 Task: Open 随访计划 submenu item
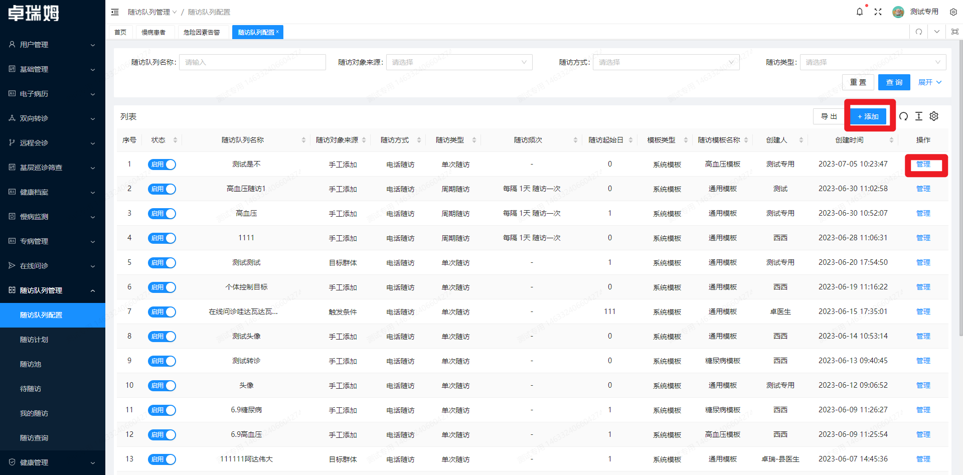tap(52, 340)
